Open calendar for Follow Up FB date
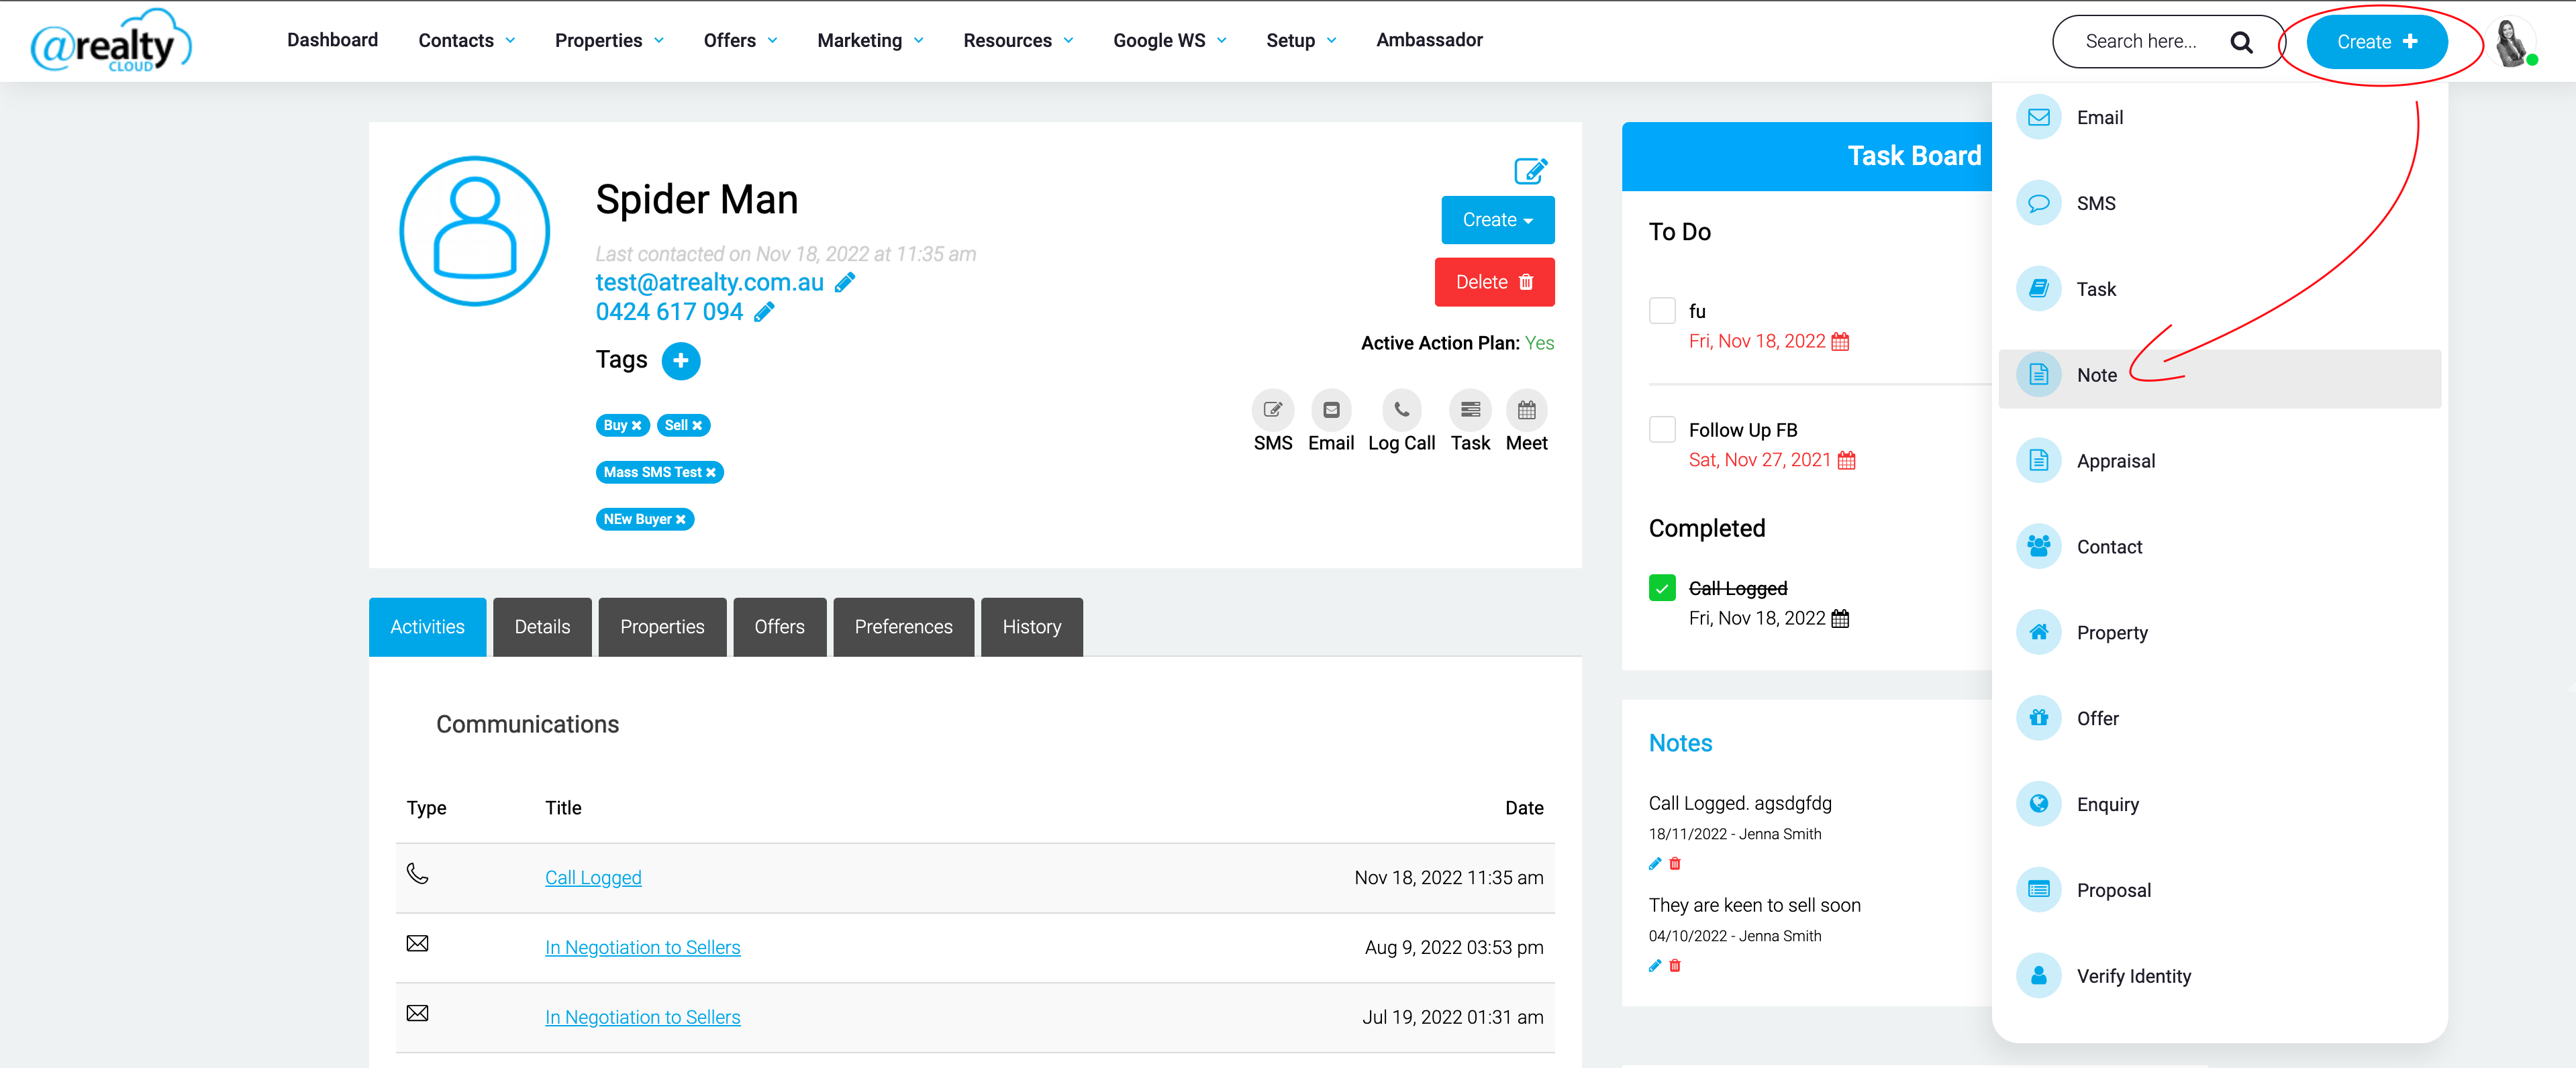The height and width of the screenshot is (1068, 2576). point(1846,461)
